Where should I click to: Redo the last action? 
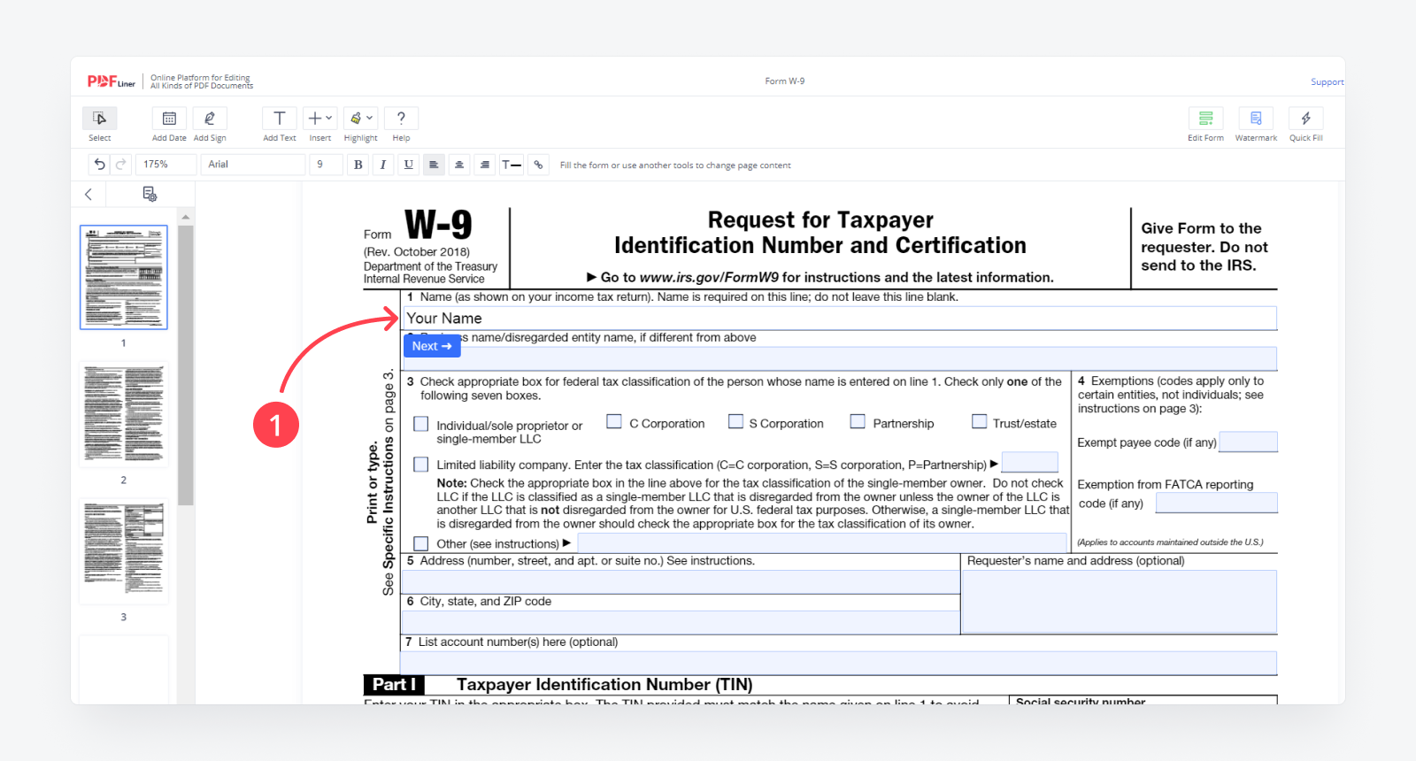(x=121, y=165)
